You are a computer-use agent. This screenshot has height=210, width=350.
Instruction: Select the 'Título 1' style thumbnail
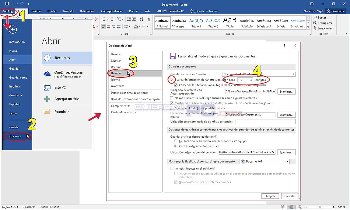click(x=196, y=22)
